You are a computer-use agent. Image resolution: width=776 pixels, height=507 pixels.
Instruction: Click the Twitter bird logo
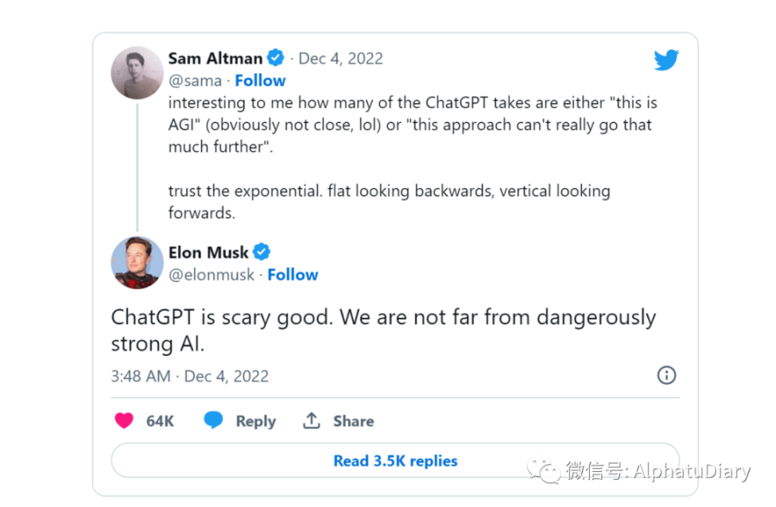[667, 59]
